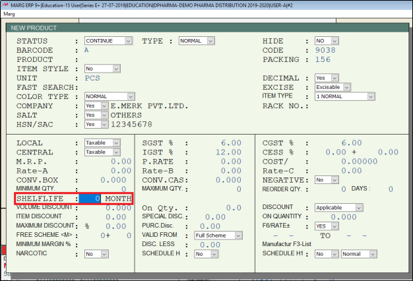
Task: Click the VOLUME DISCOUNT value
Action: pyautogui.click(x=118, y=208)
